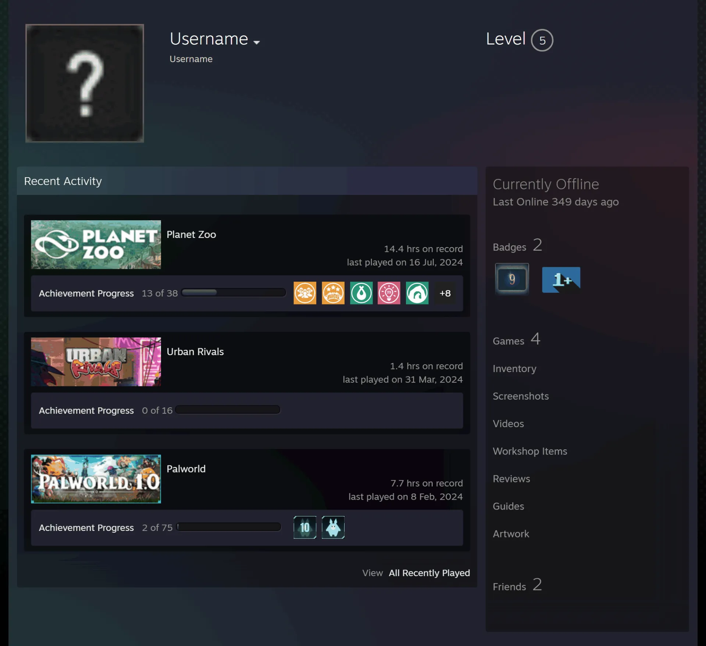Open the Years of Service 9 badge
This screenshot has width=706, height=646.
pyautogui.click(x=512, y=279)
